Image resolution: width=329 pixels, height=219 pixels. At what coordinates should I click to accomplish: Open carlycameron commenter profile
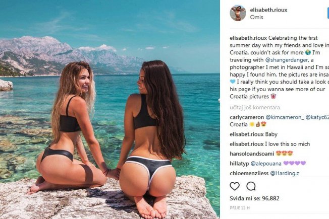tap(247, 117)
